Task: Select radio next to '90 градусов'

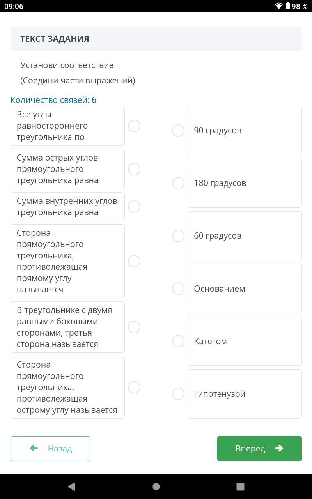Action: (178, 131)
